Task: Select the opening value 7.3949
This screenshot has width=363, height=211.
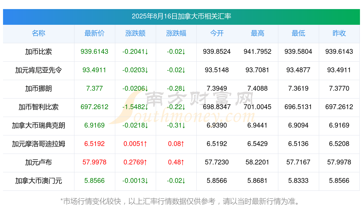Action: (x=217, y=89)
